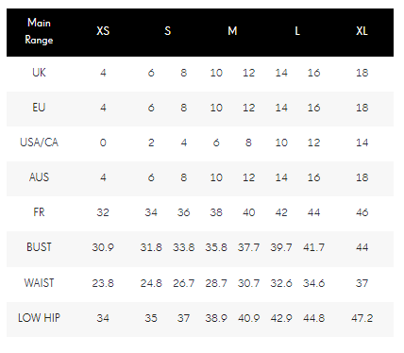404x353 pixels.
Task: Select the XL column header
Action: [362, 31]
